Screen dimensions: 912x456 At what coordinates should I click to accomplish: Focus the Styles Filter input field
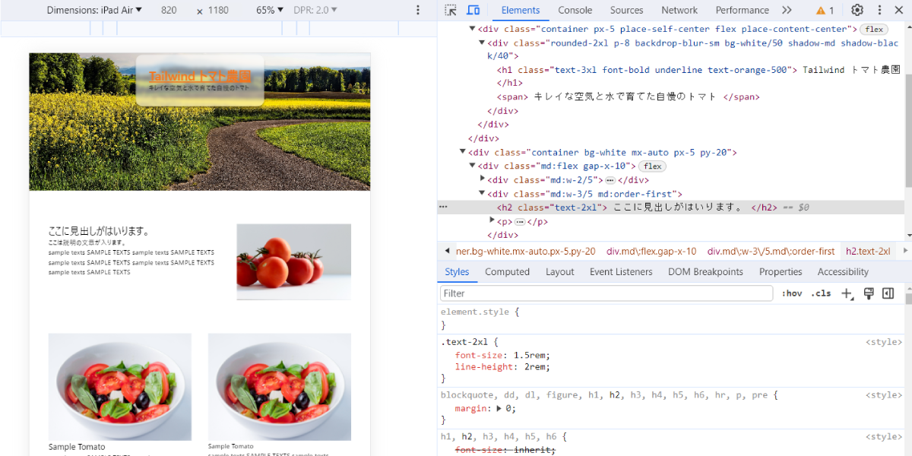(x=606, y=293)
